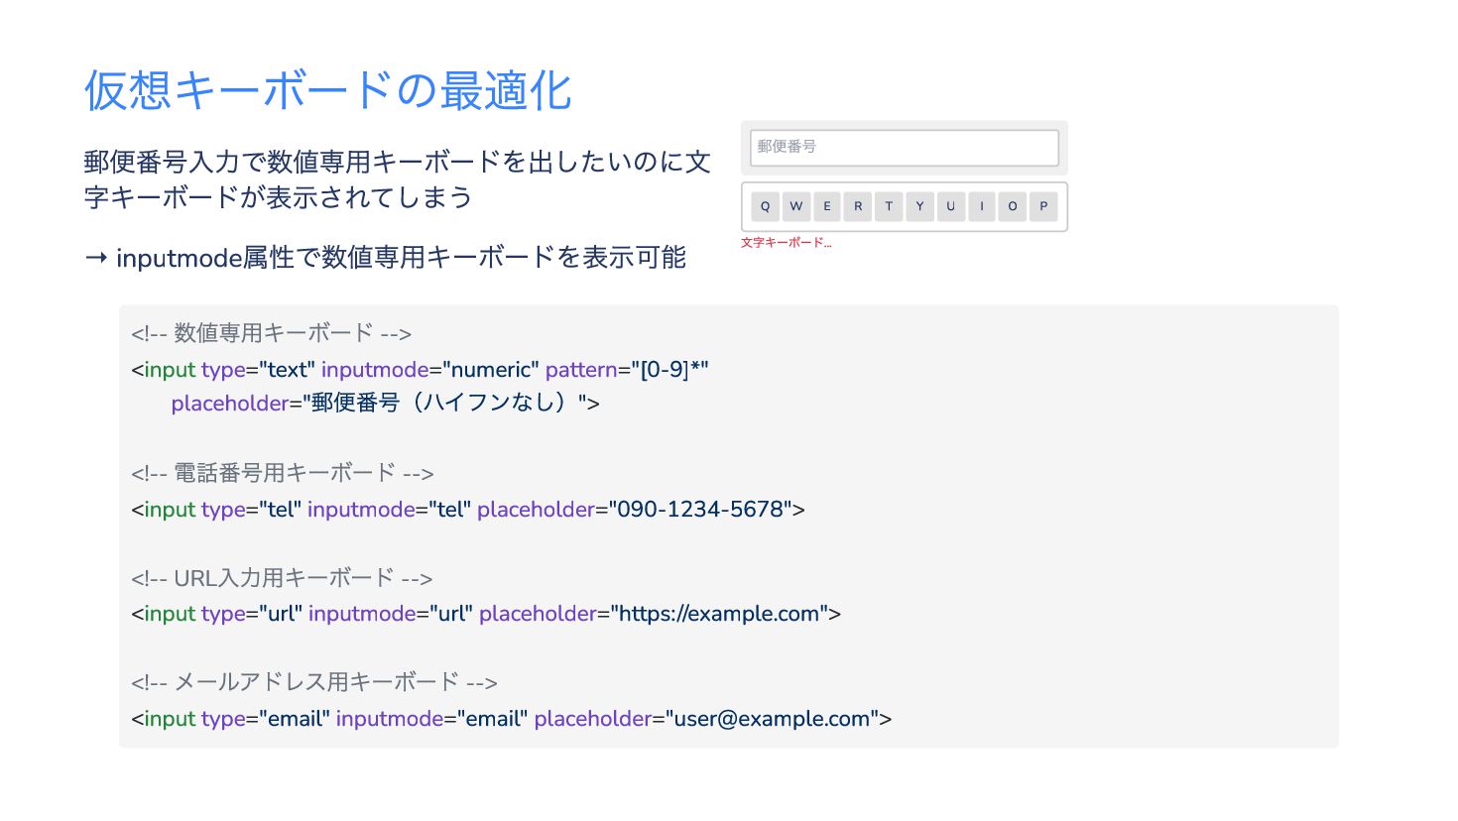Tap the O key on virtual keyboard
This screenshot has height=821, width=1458.
(1013, 206)
